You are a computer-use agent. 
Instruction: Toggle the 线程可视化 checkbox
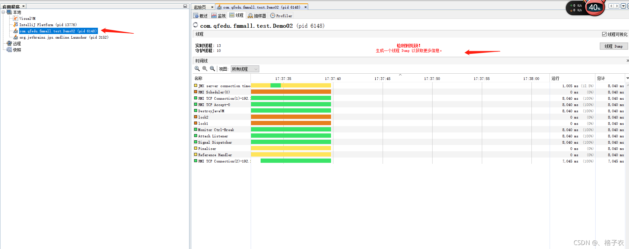[604, 34]
